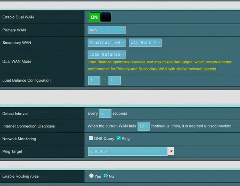Click the red arrow beside Ping Target
This screenshot has width=240, height=186.
click(x=171, y=151)
